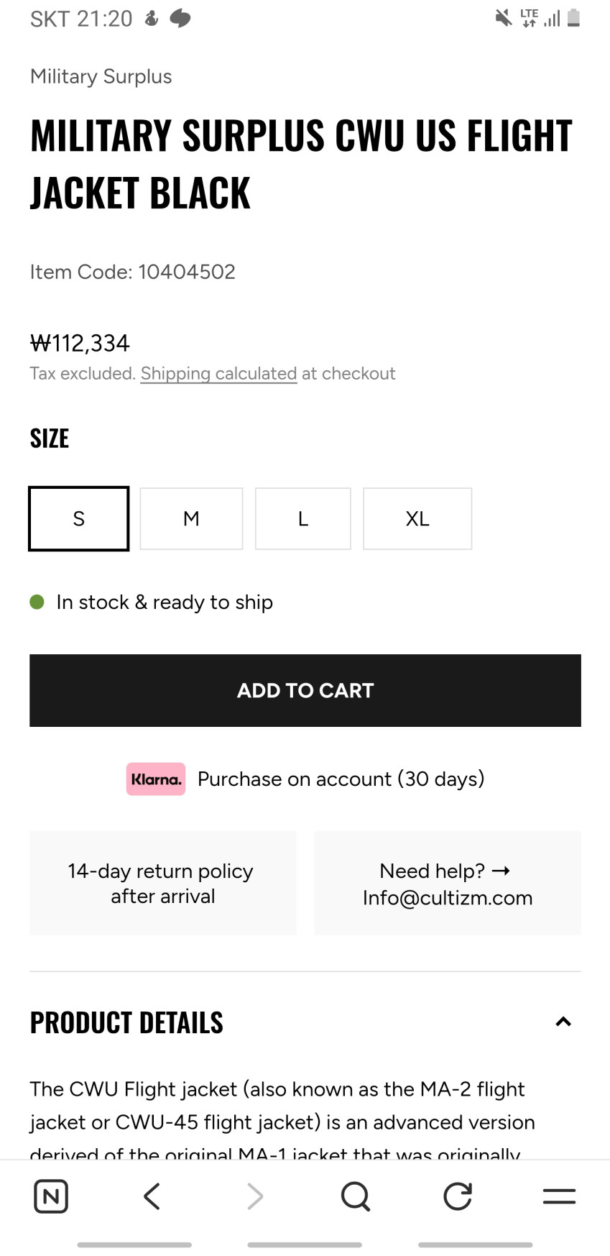The image size is (610, 1256).
Task: Tap the battery icon in the status bar
Action: (x=573, y=18)
